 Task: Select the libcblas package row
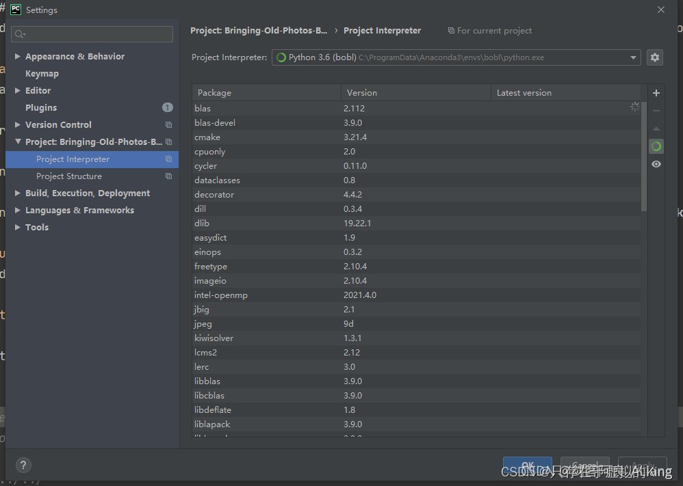coord(416,396)
